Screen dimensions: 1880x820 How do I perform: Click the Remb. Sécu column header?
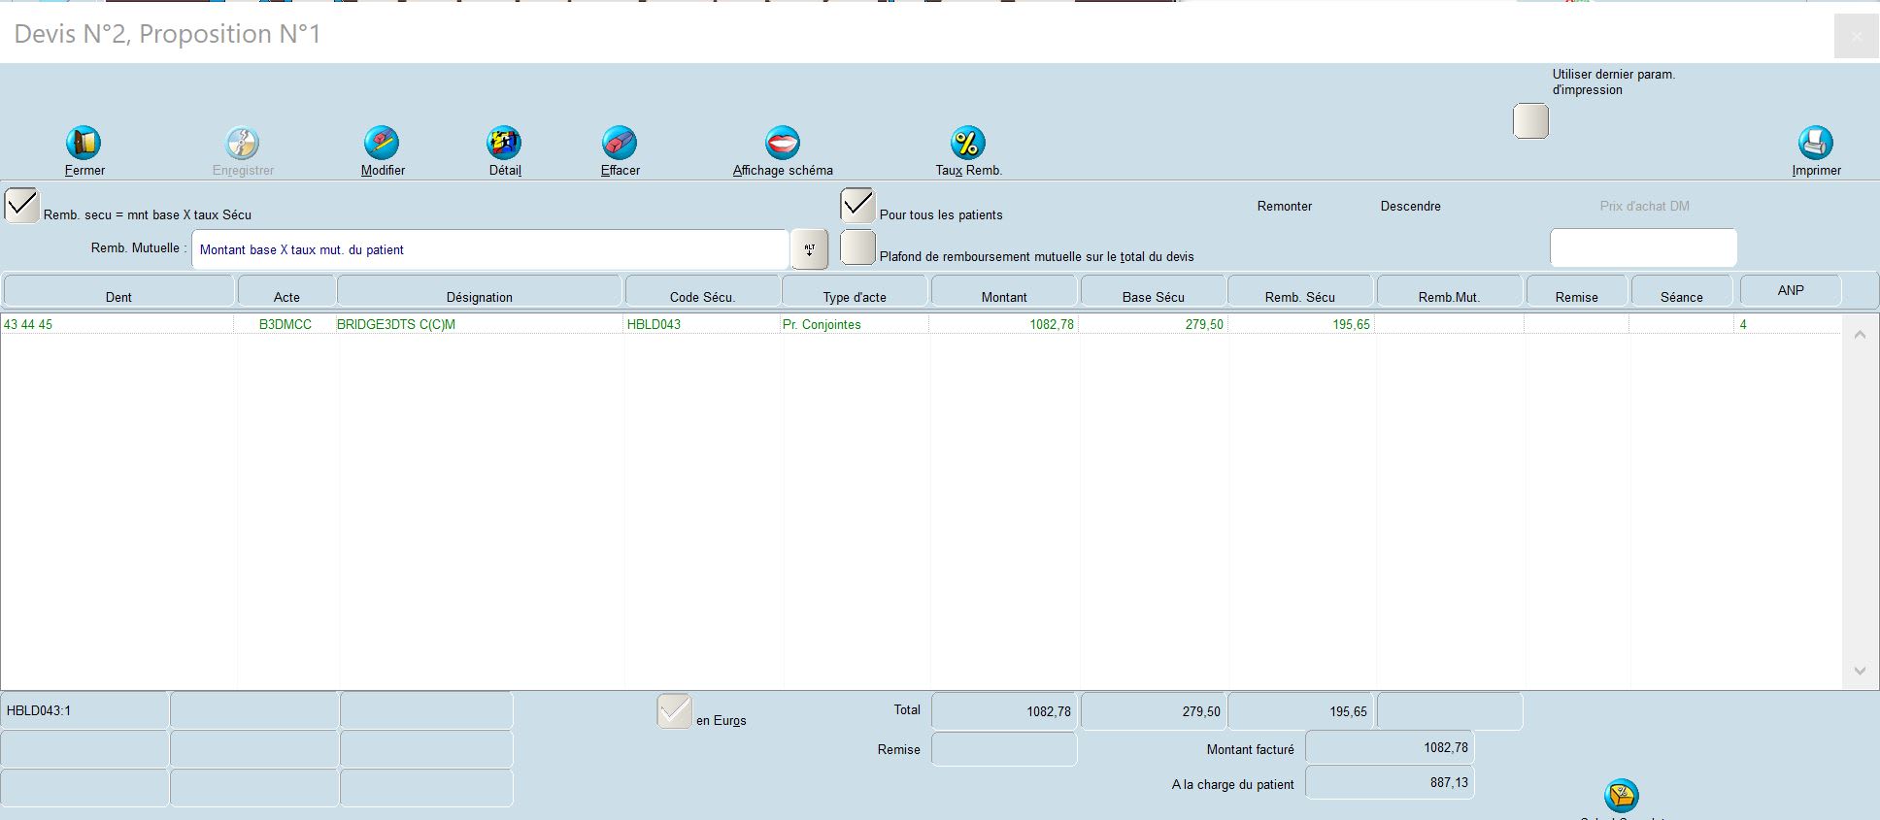(x=1300, y=291)
